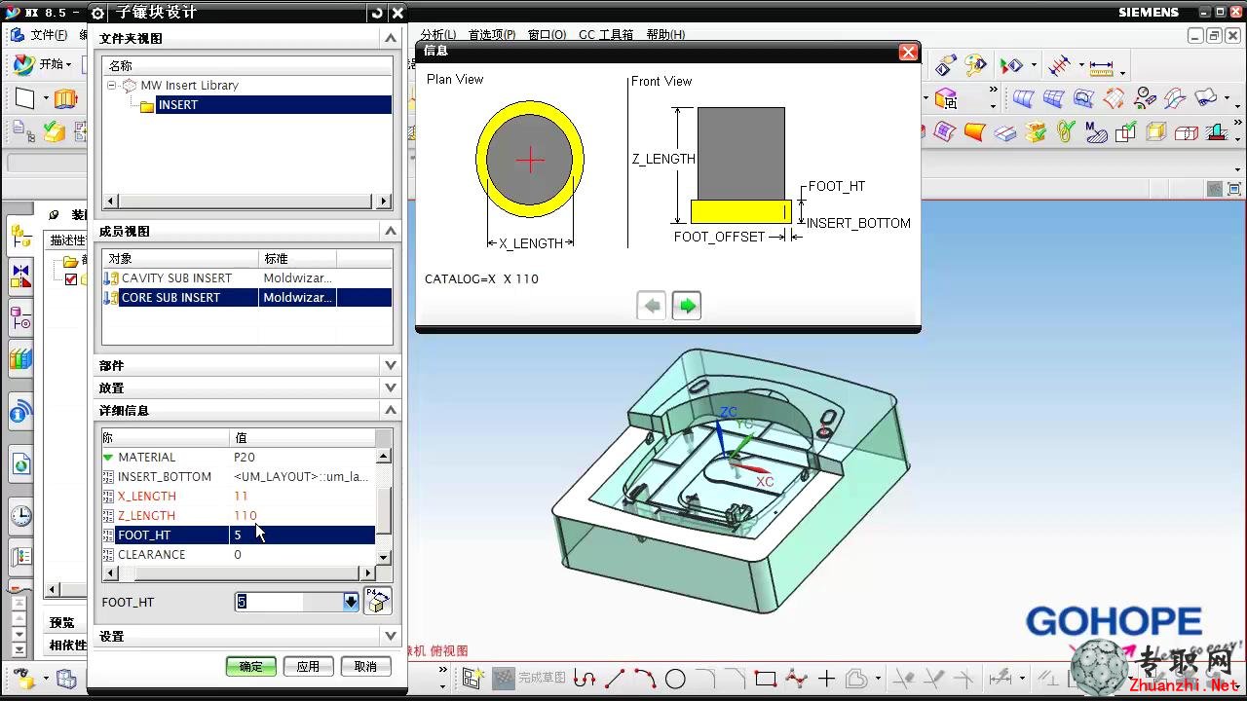1247x701 pixels.
Task: Select the Rectangle sketch tool
Action: coord(766,679)
